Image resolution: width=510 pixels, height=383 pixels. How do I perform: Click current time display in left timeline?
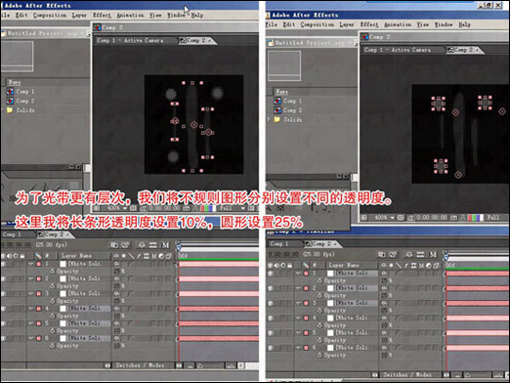16,244
